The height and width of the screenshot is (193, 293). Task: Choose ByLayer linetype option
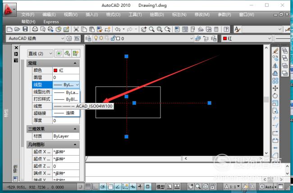click(x=66, y=92)
